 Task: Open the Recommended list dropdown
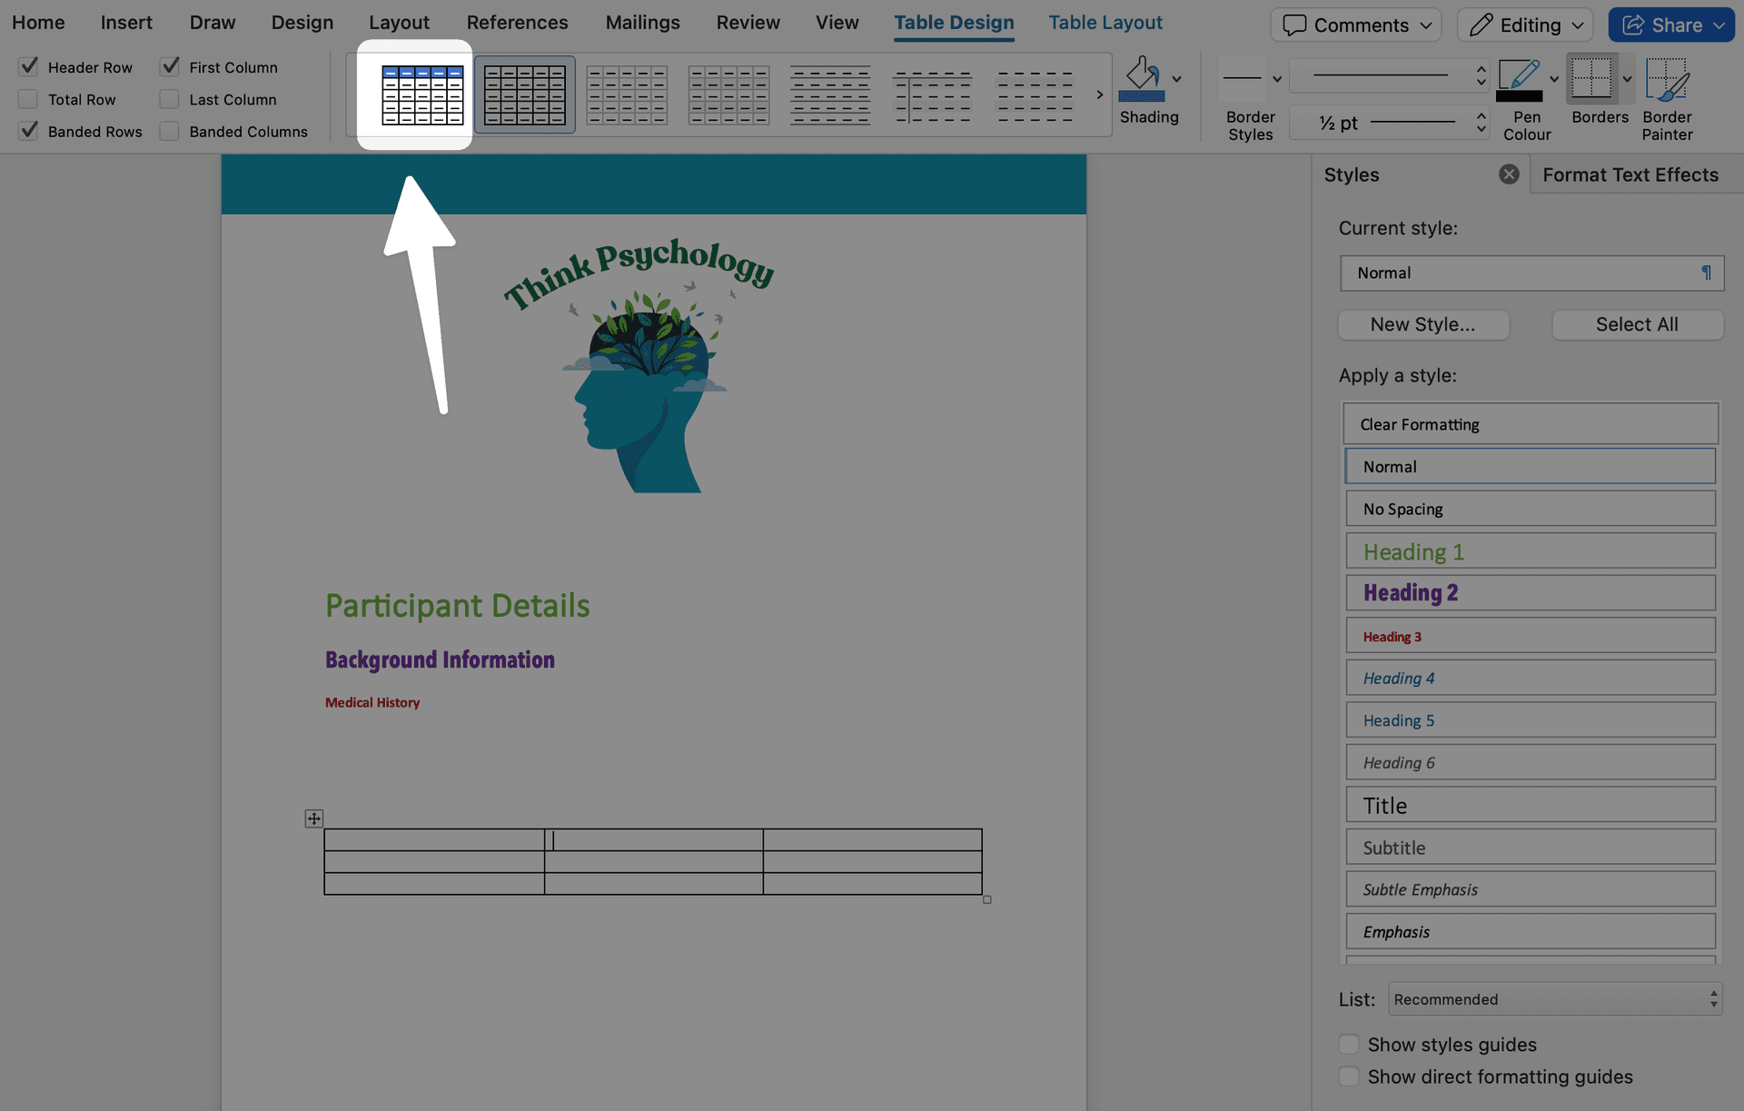[1554, 999]
